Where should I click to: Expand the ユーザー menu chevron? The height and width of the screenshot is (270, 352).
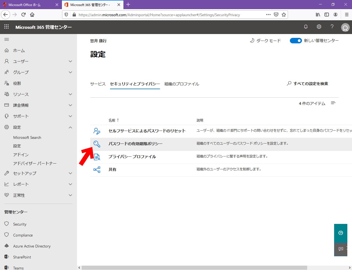[70, 61]
